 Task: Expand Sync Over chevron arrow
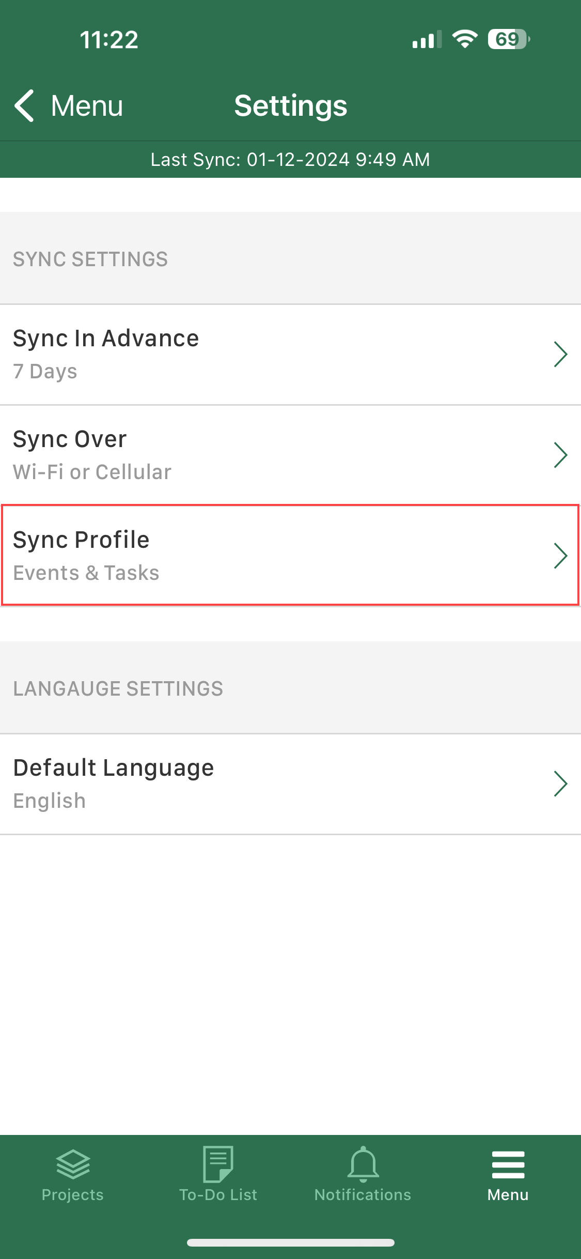(x=560, y=455)
